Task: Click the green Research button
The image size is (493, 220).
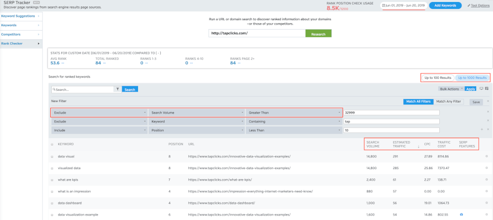Action: tap(318, 34)
